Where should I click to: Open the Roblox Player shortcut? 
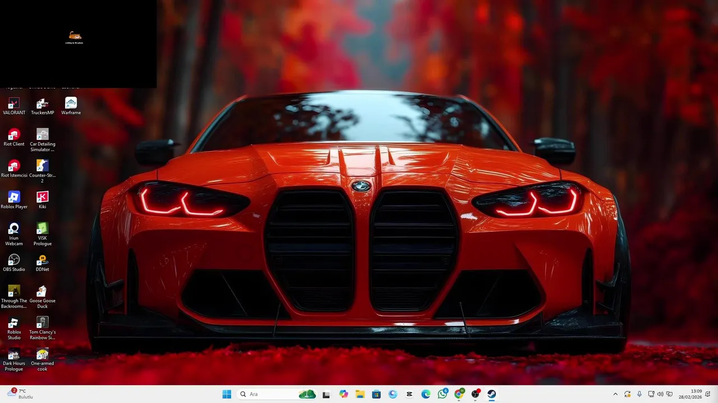(14, 200)
